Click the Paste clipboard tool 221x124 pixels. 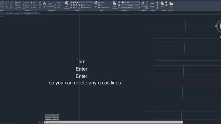(162, 4)
